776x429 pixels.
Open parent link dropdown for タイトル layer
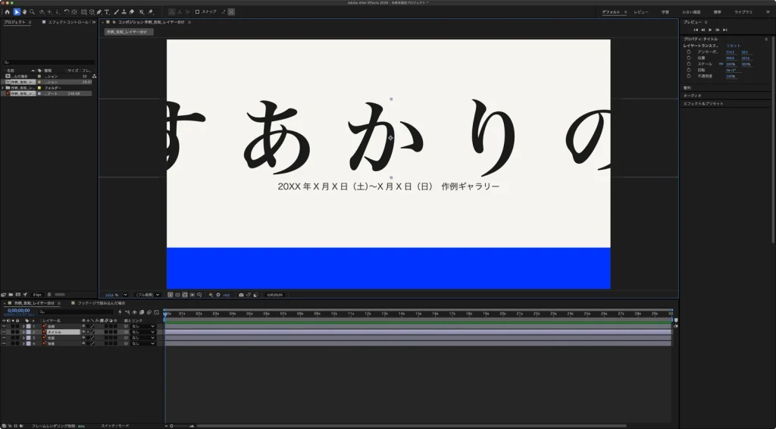coord(143,332)
